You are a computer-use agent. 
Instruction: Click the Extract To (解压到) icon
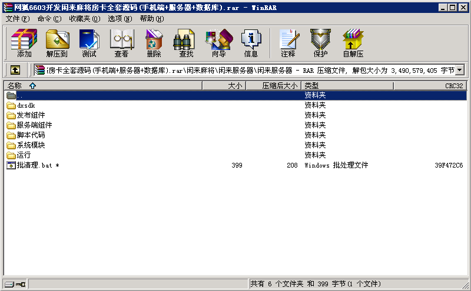pos(57,43)
